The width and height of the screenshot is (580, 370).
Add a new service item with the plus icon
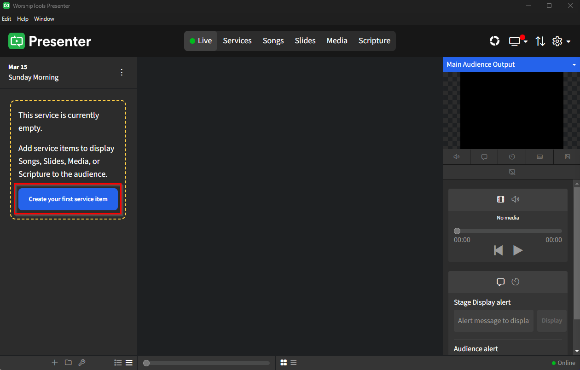coord(54,363)
